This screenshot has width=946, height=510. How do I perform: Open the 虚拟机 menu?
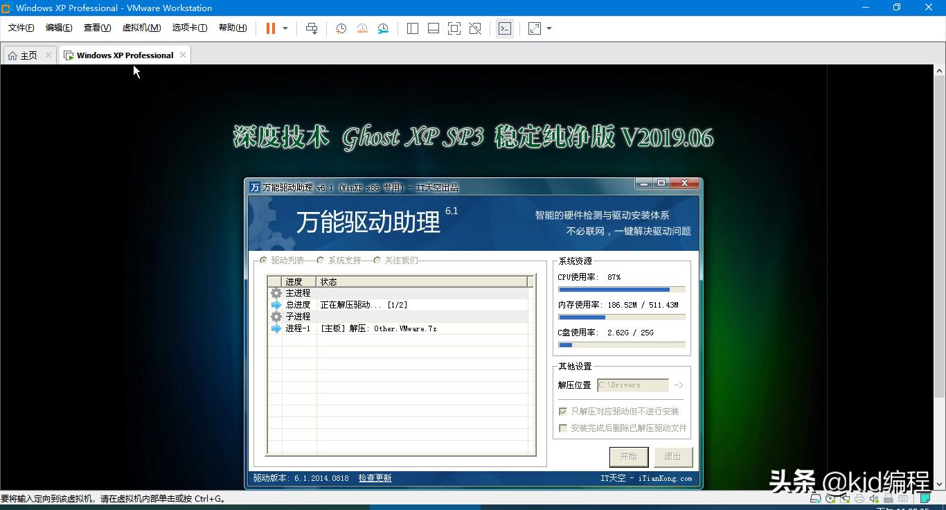pyautogui.click(x=141, y=28)
